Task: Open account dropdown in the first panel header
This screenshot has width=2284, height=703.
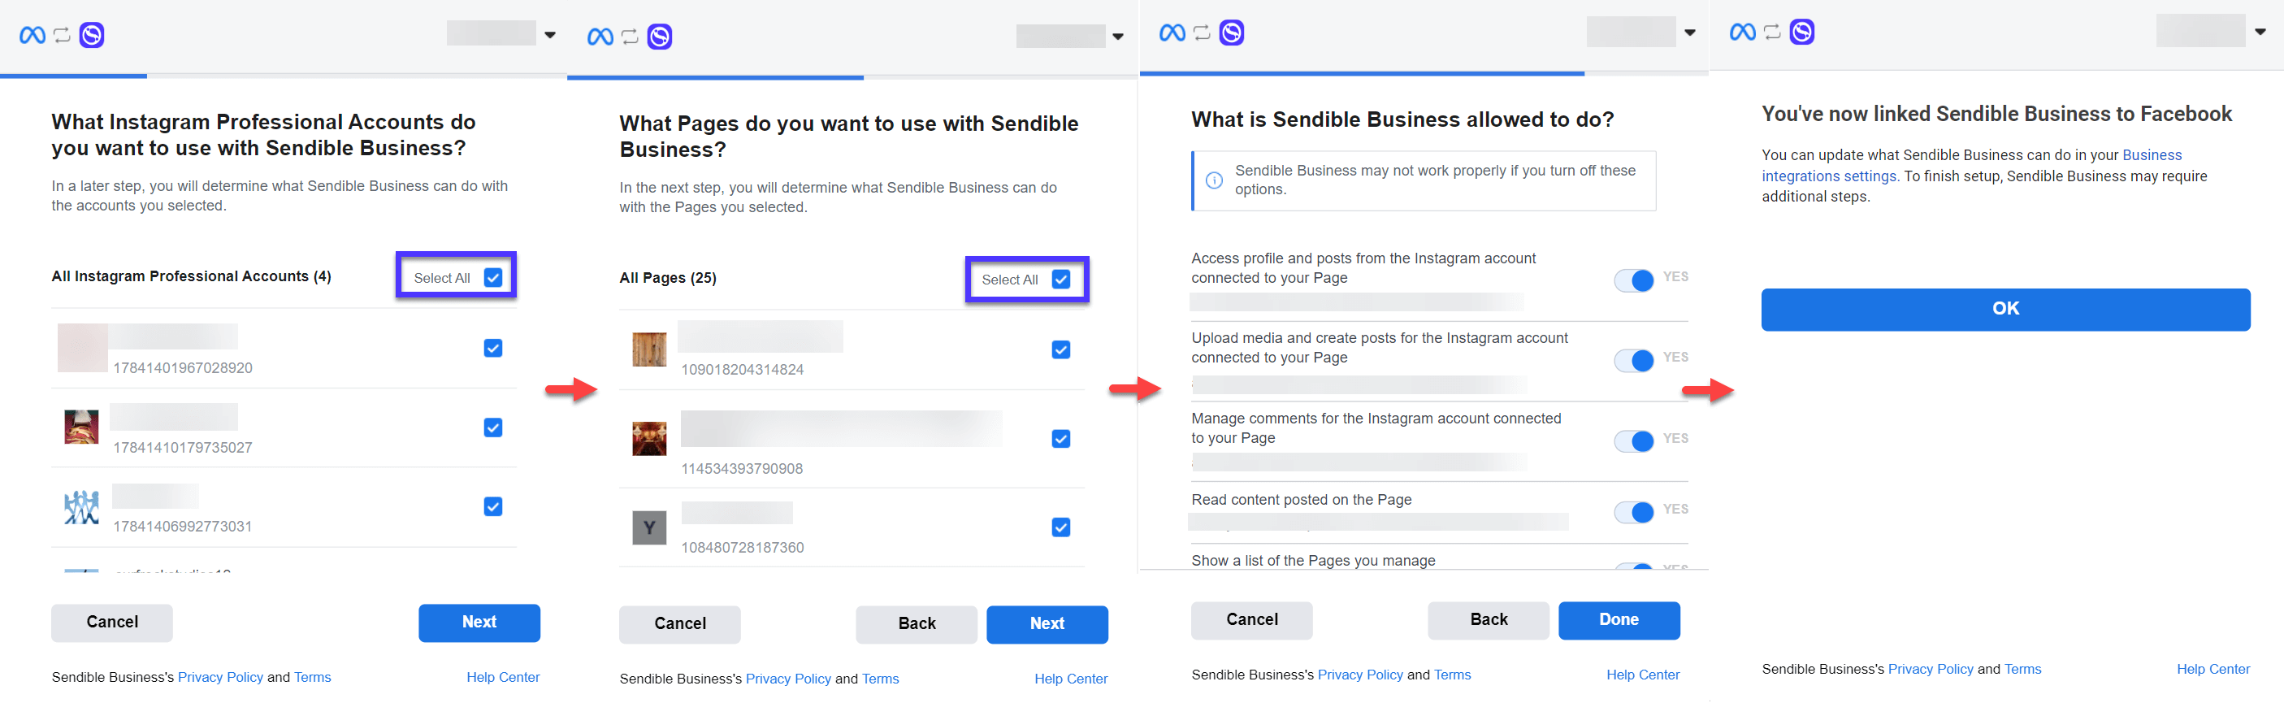Action: point(550,36)
